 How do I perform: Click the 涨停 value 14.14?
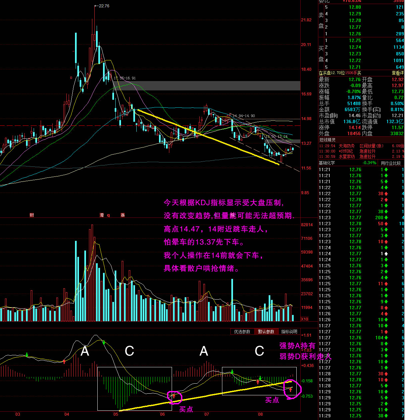click(x=355, y=127)
